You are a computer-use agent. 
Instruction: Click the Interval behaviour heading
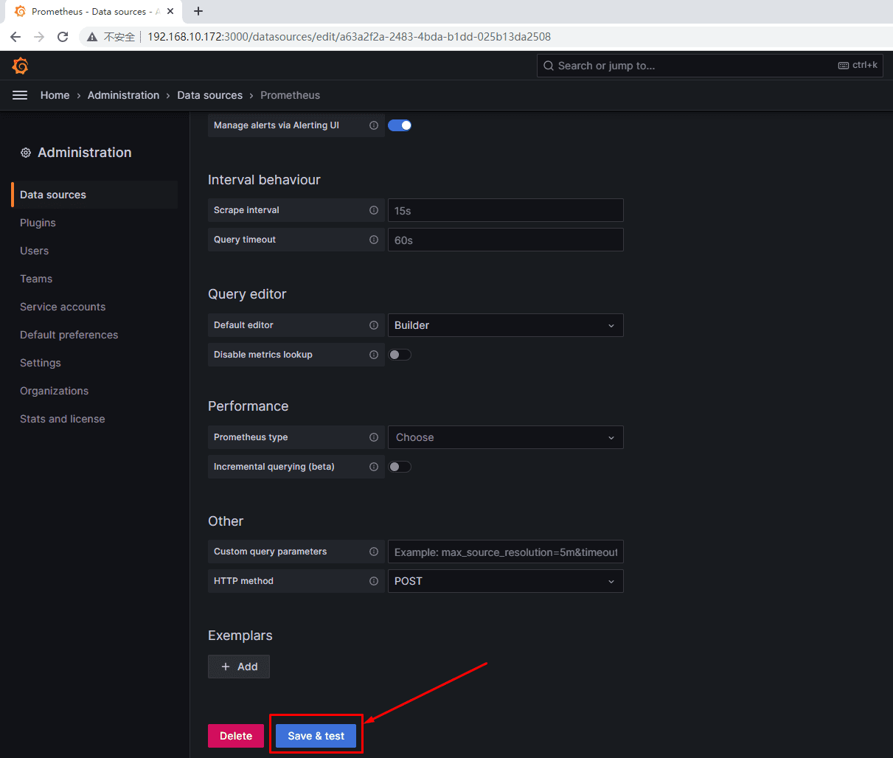(x=264, y=180)
